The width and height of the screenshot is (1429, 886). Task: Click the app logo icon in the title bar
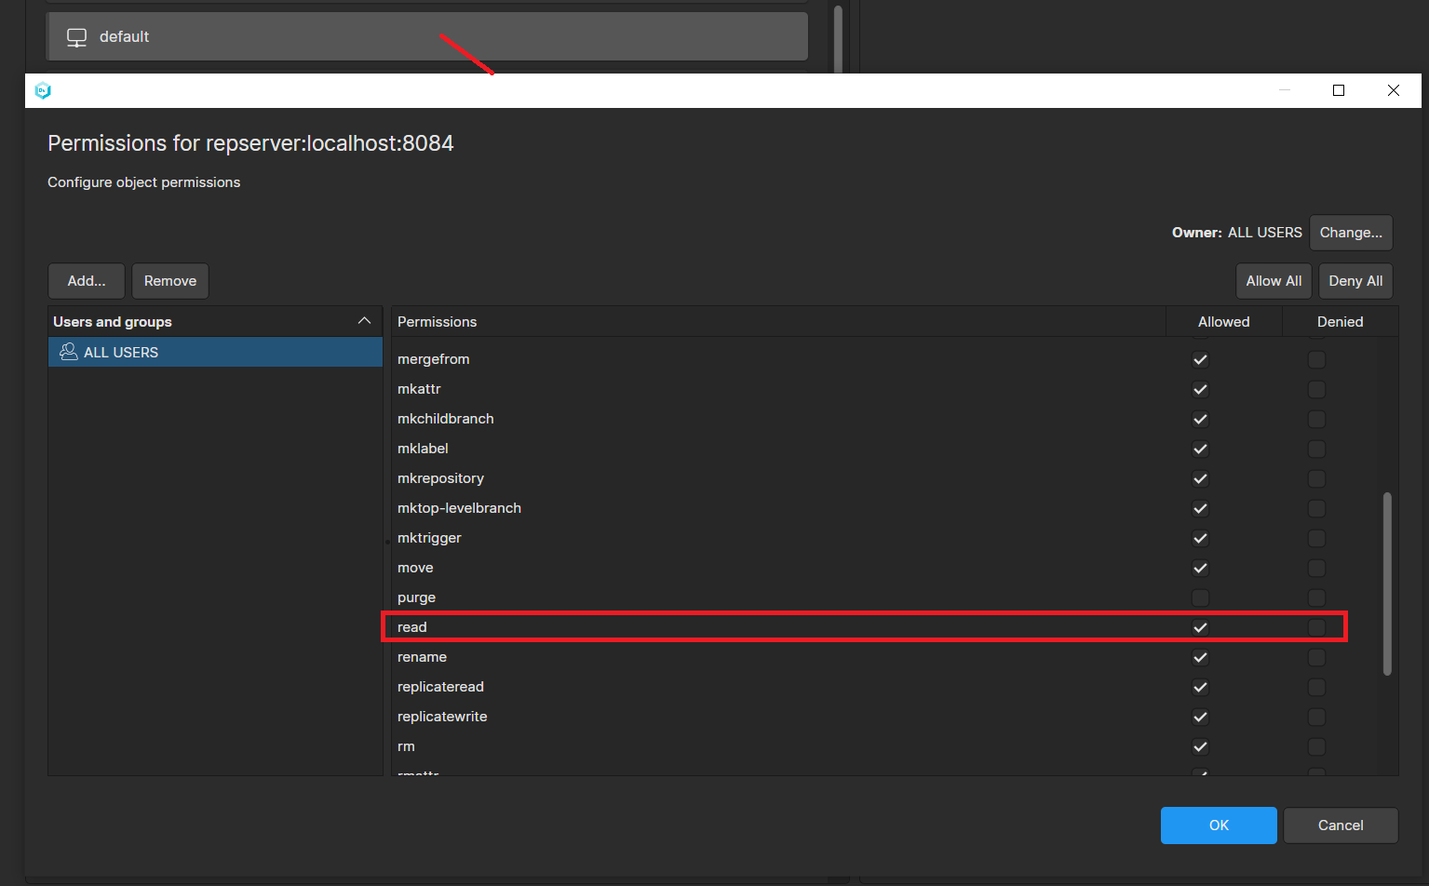[x=43, y=90]
